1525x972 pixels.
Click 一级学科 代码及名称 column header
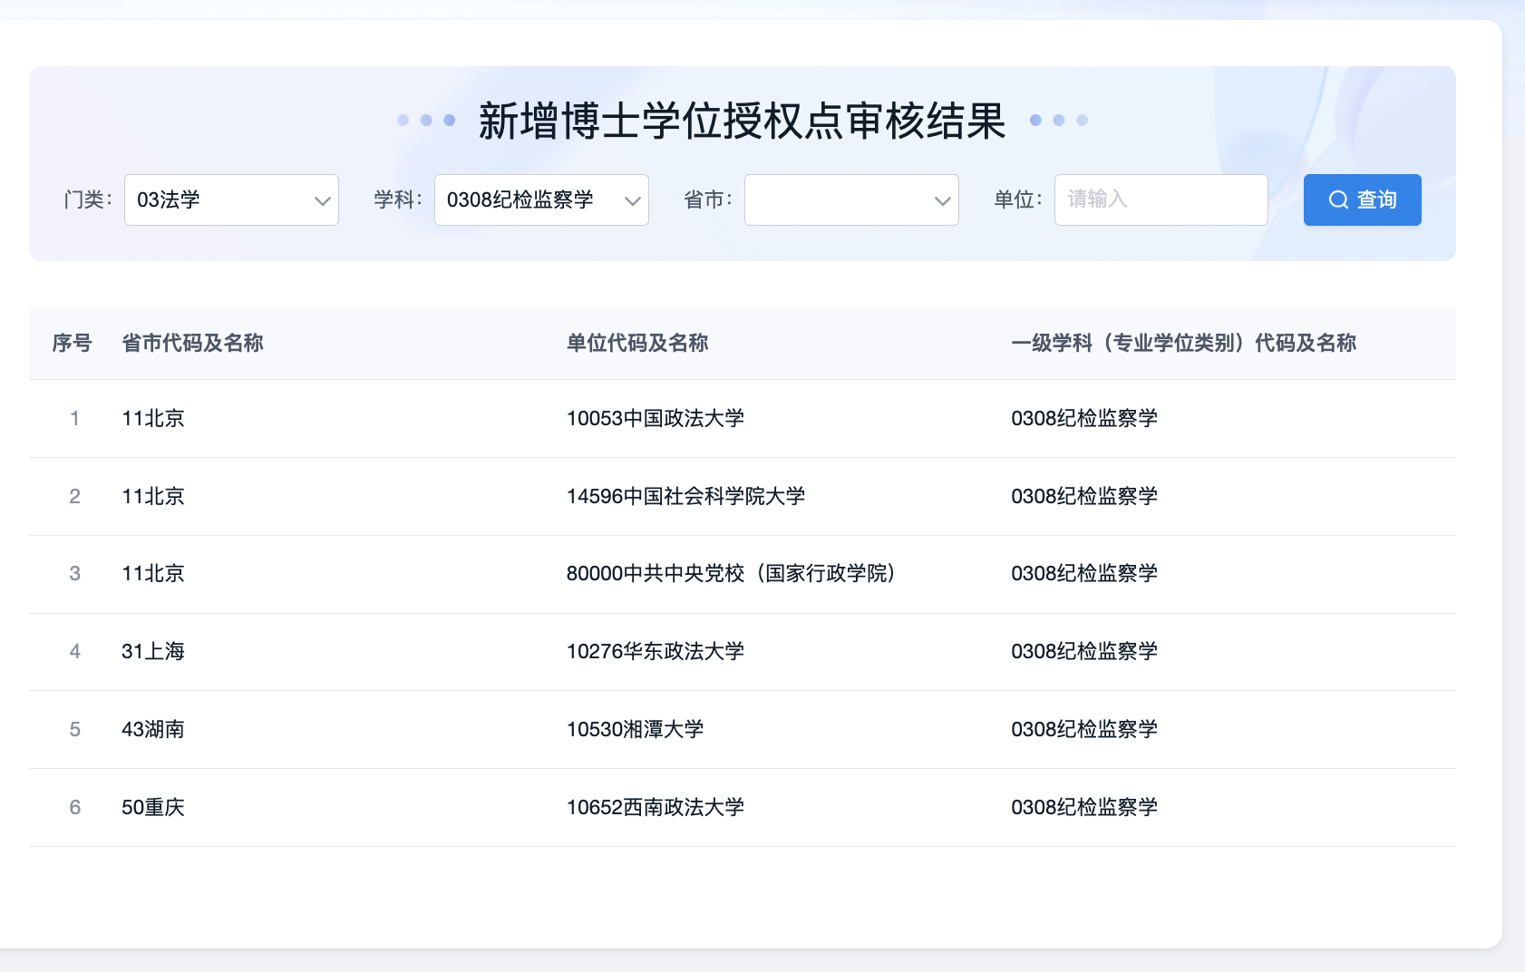tap(1183, 343)
